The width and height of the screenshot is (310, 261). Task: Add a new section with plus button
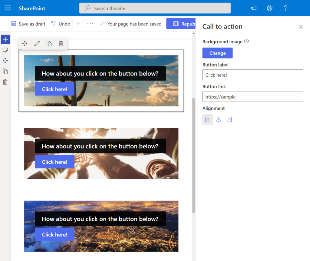pos(5,39)
